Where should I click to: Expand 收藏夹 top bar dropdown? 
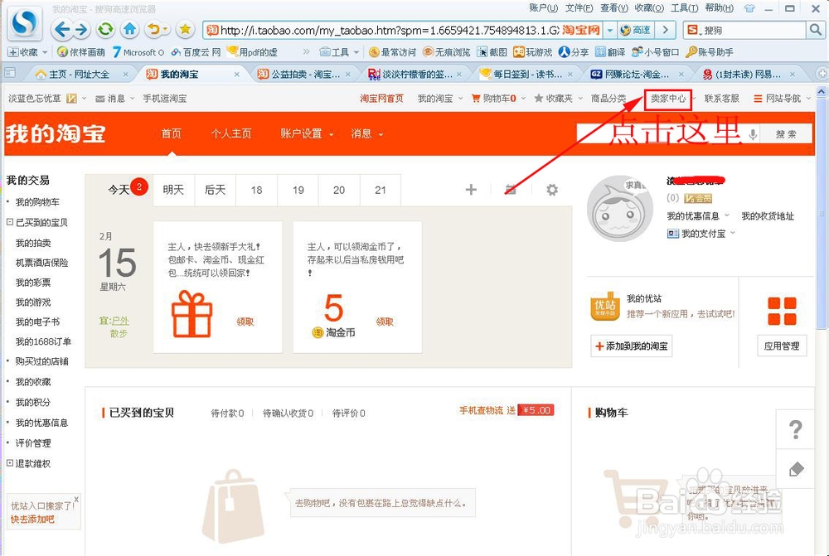click(x=580, y=99)
